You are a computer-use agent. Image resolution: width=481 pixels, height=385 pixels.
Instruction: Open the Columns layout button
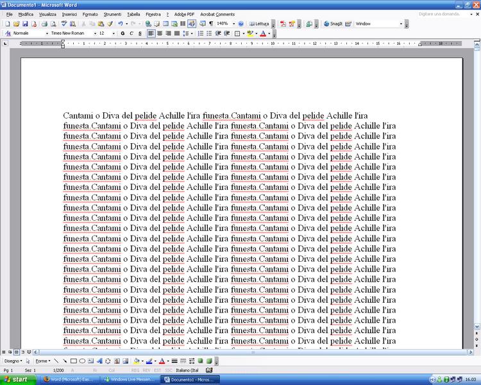click(183, 24)
